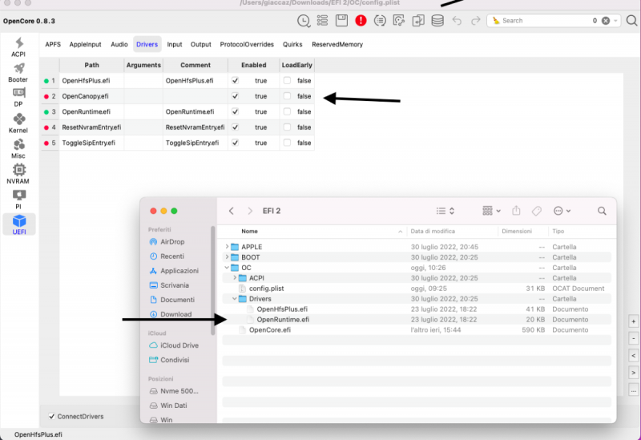Open the Misc section
The image size is (641, 440).
coord(18,149)
